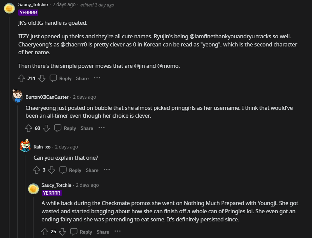Open more options on the 211-point comment
312x238 pixels.
97,78
